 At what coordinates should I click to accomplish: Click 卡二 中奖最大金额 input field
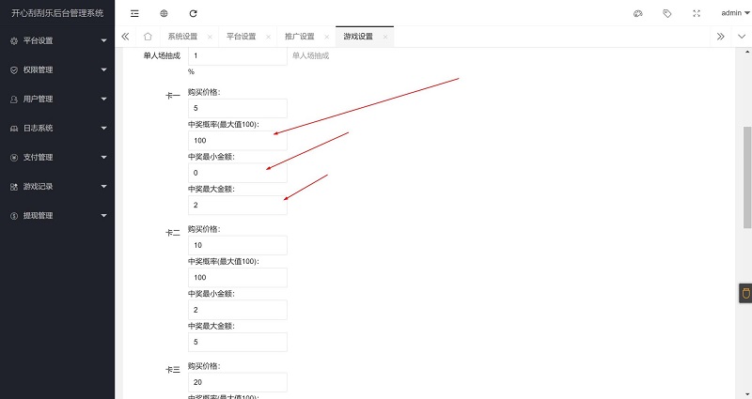pyautogui.click(x=237, y=342)
